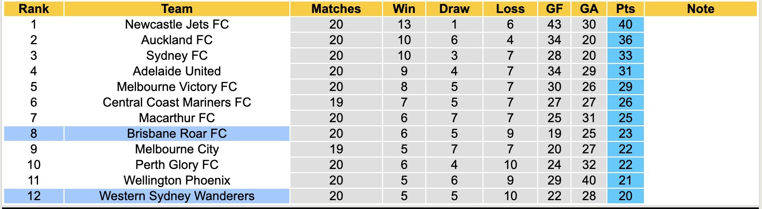Image resolution: width=762 pixels, height=209 pixels.
Task: Click Newcastle Jets' 40 points cell
Action: (625, 24)
